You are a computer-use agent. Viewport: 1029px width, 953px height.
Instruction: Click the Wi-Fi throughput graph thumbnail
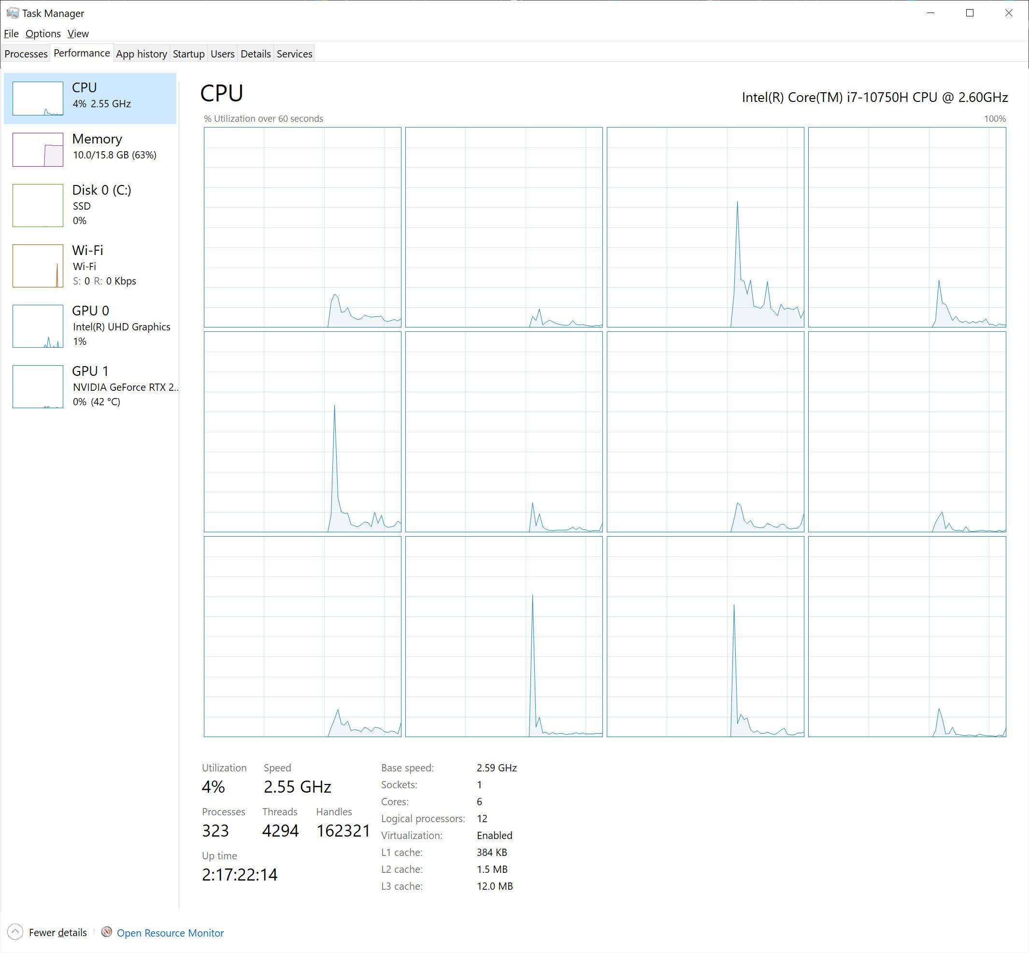pos(38,266)
